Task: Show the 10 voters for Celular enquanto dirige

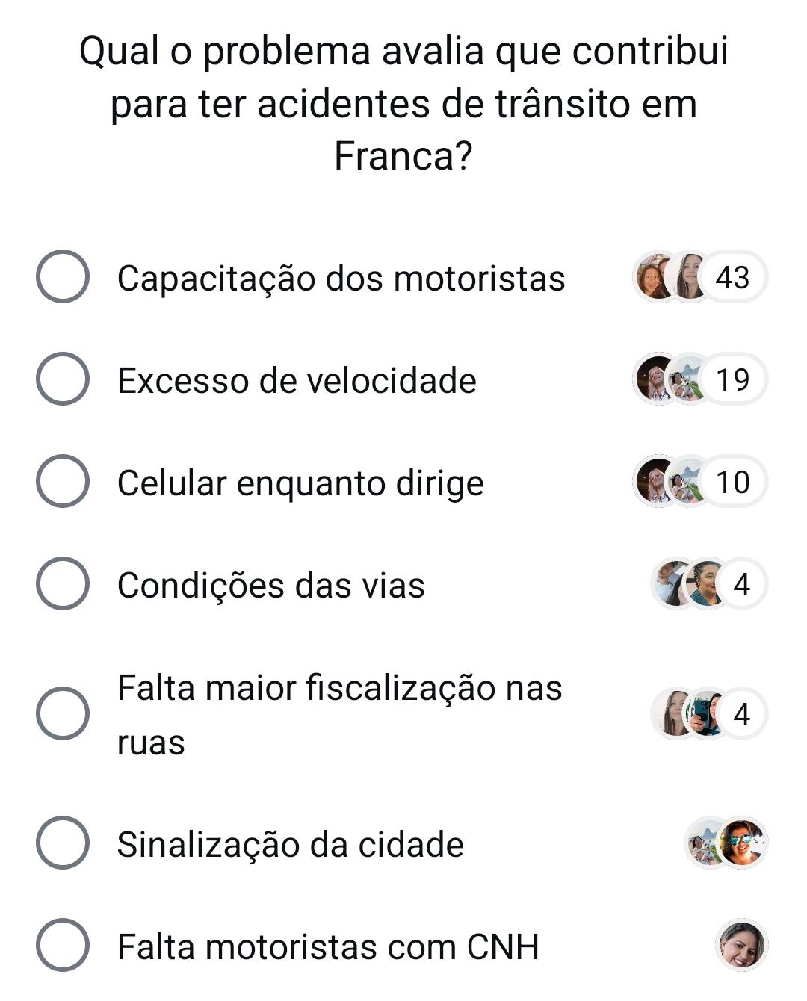Action: click(732, 482)
